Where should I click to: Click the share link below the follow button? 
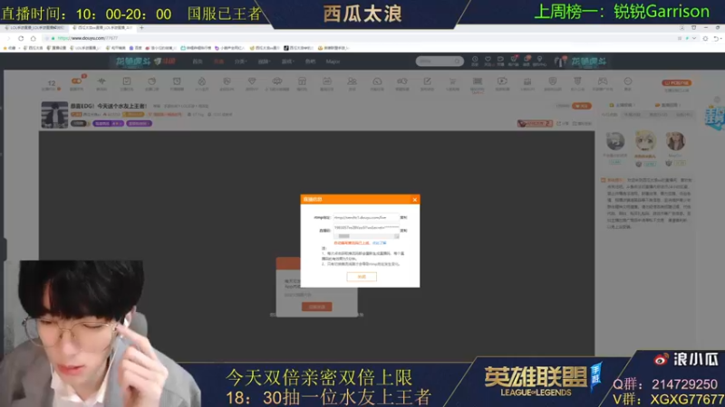coord(564,123)
